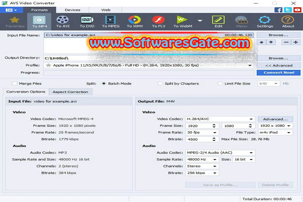Open the Edit tool
303x202 pixels.
(x=218, y=21)
